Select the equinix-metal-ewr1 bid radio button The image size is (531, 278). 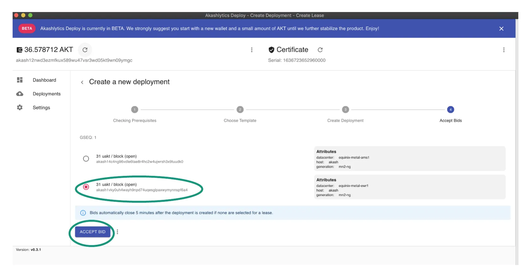(x=86, y=187)
